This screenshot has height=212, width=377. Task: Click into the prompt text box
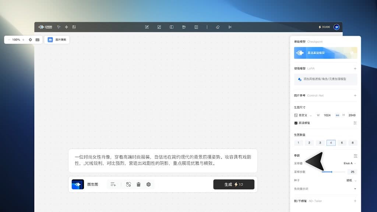pos(163,160)
